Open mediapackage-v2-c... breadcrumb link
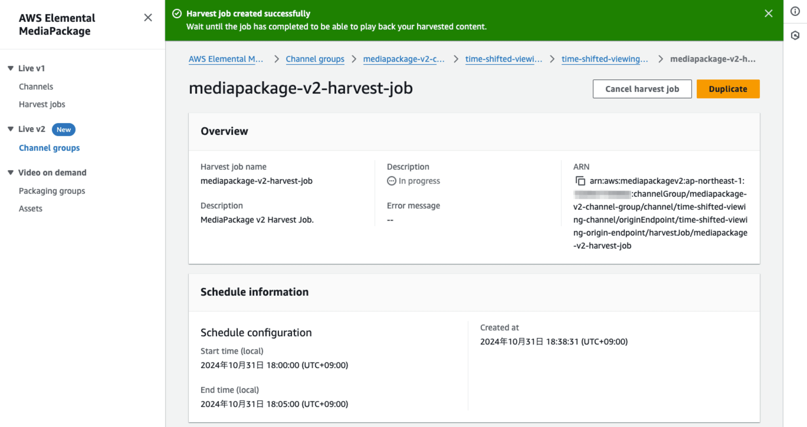This screenshot has height=427, width=807. pos(403,59)
